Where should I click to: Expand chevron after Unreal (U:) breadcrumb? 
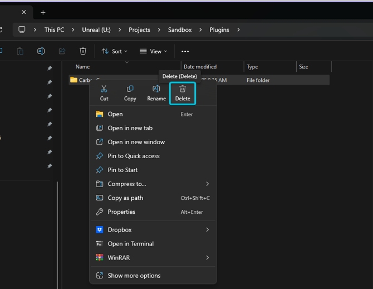[x=120, y=30]
